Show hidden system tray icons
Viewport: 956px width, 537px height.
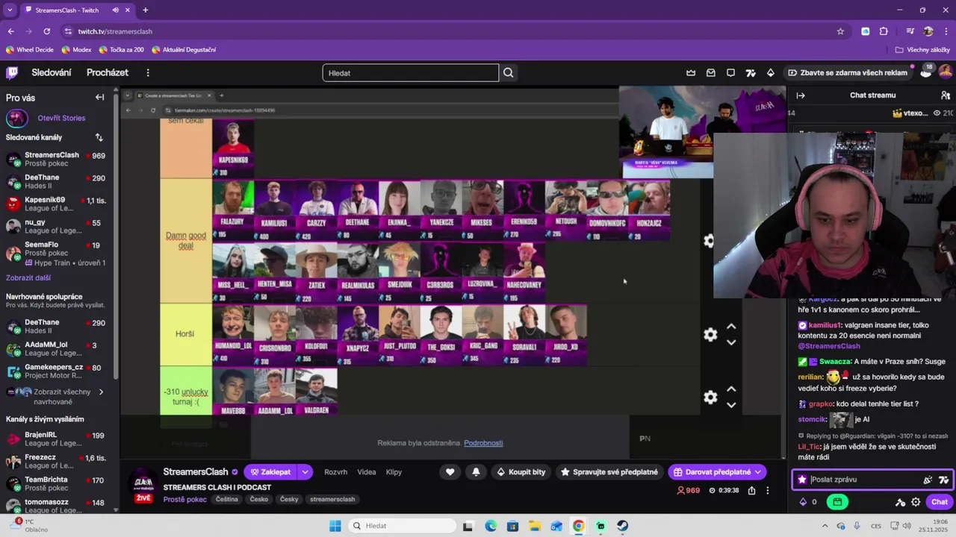click(x=825, y=526)
